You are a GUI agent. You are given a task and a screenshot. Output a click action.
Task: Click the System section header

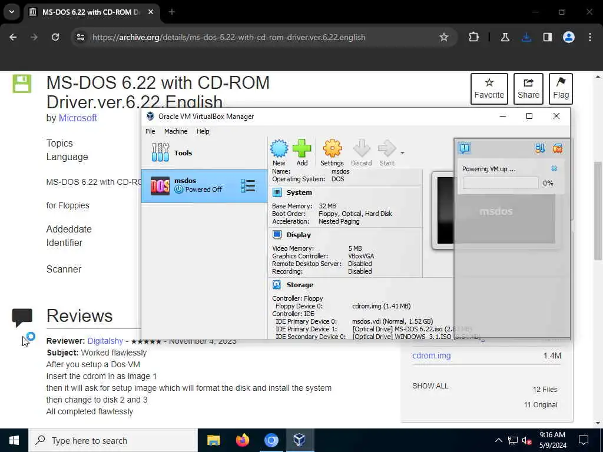[299, 192]
